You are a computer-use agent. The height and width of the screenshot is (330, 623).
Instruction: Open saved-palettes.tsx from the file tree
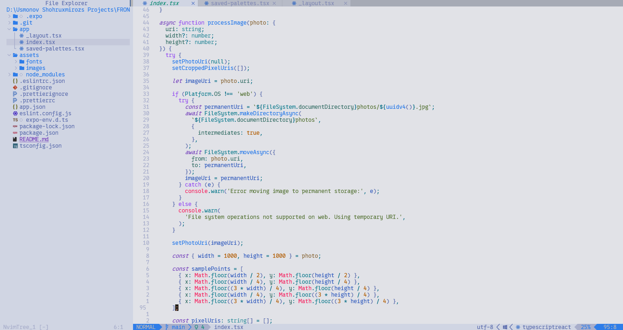tap(55, 49)
